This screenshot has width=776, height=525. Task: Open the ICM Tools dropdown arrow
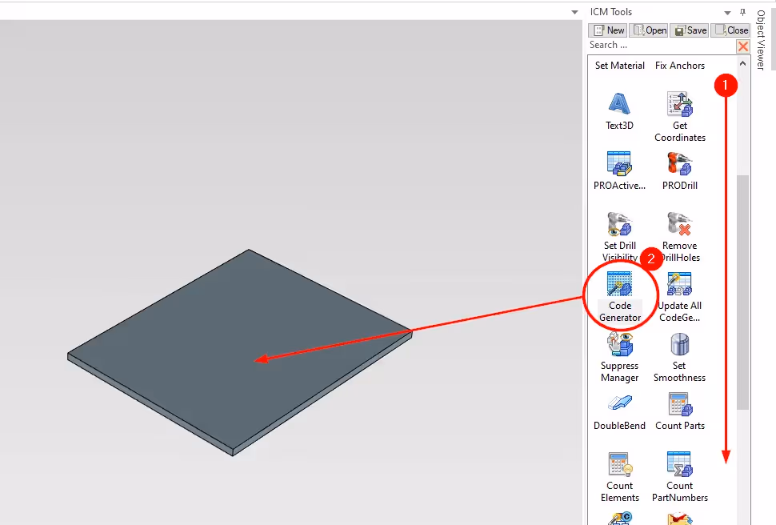point(727,11)
